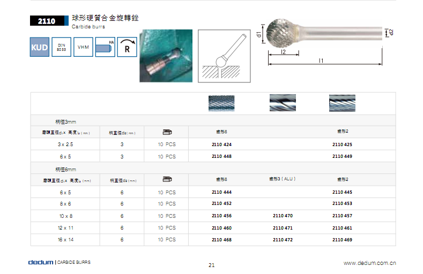Select part number 2110 449
423x274 pixels.
(342, 156)
